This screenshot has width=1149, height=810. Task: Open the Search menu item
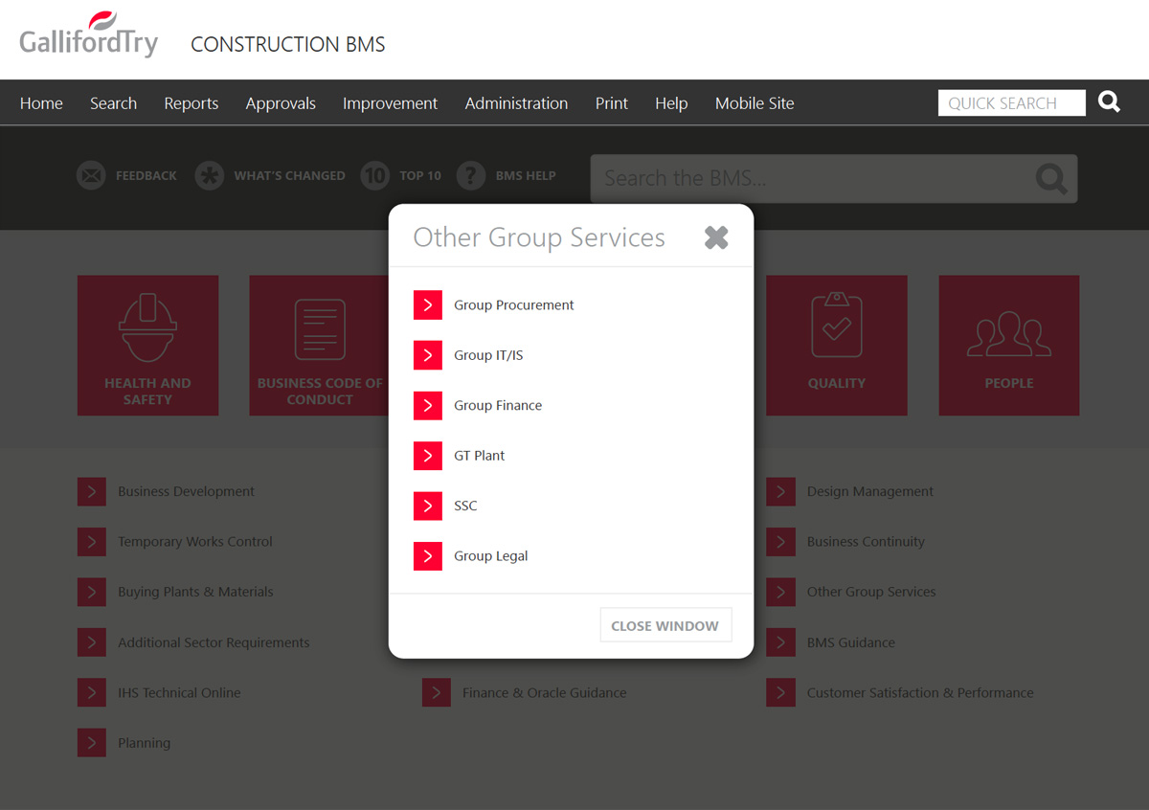[x=113, y=103]
